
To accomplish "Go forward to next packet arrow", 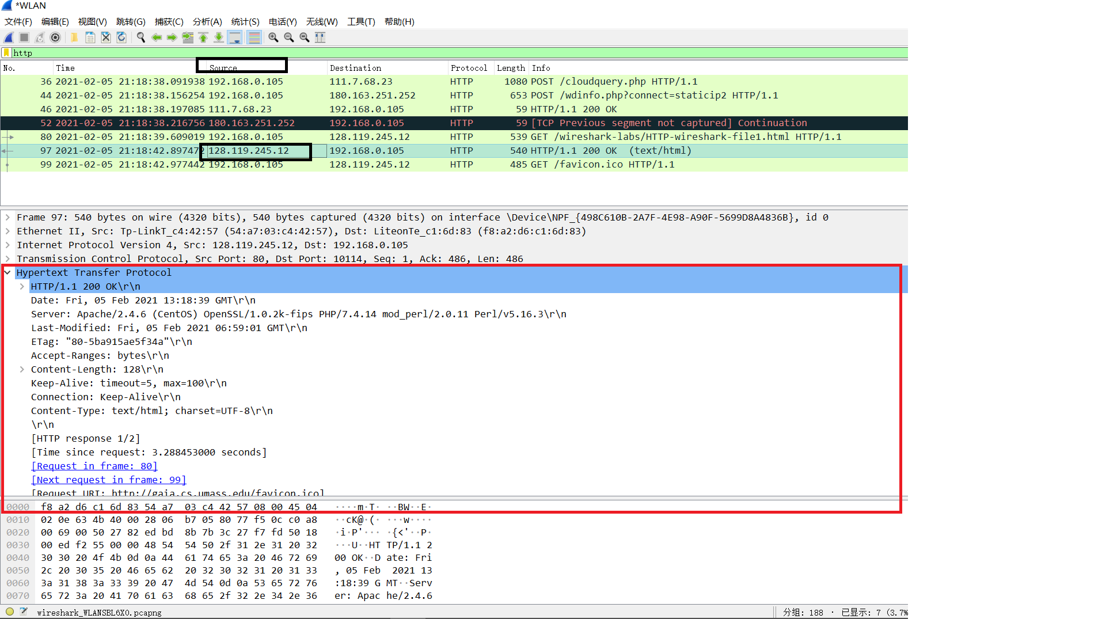I will pyautogui.click(x=172, y=37).
